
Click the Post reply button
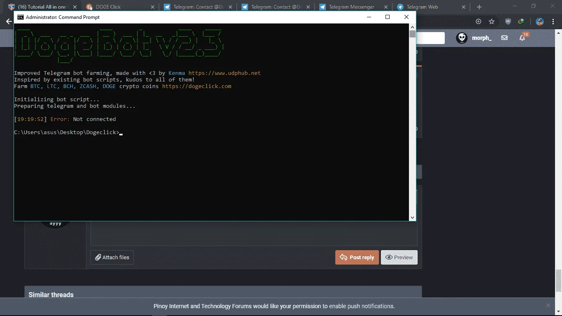[357, 258]
